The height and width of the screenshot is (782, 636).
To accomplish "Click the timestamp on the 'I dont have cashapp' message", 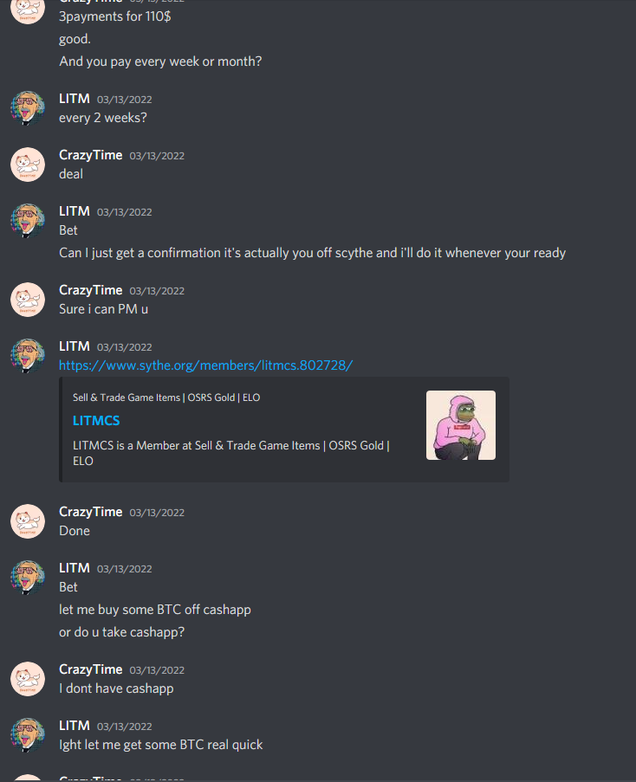I will click(x=157, y=670).
